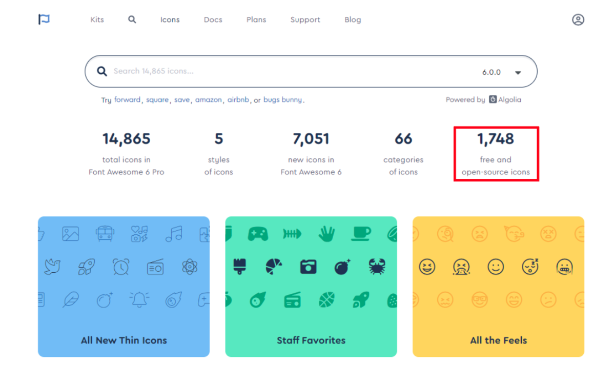The width and height of the screenshot is (615, 365).
Task: Click the thin meteor icon in the blue card
Action: pos(174,299)
